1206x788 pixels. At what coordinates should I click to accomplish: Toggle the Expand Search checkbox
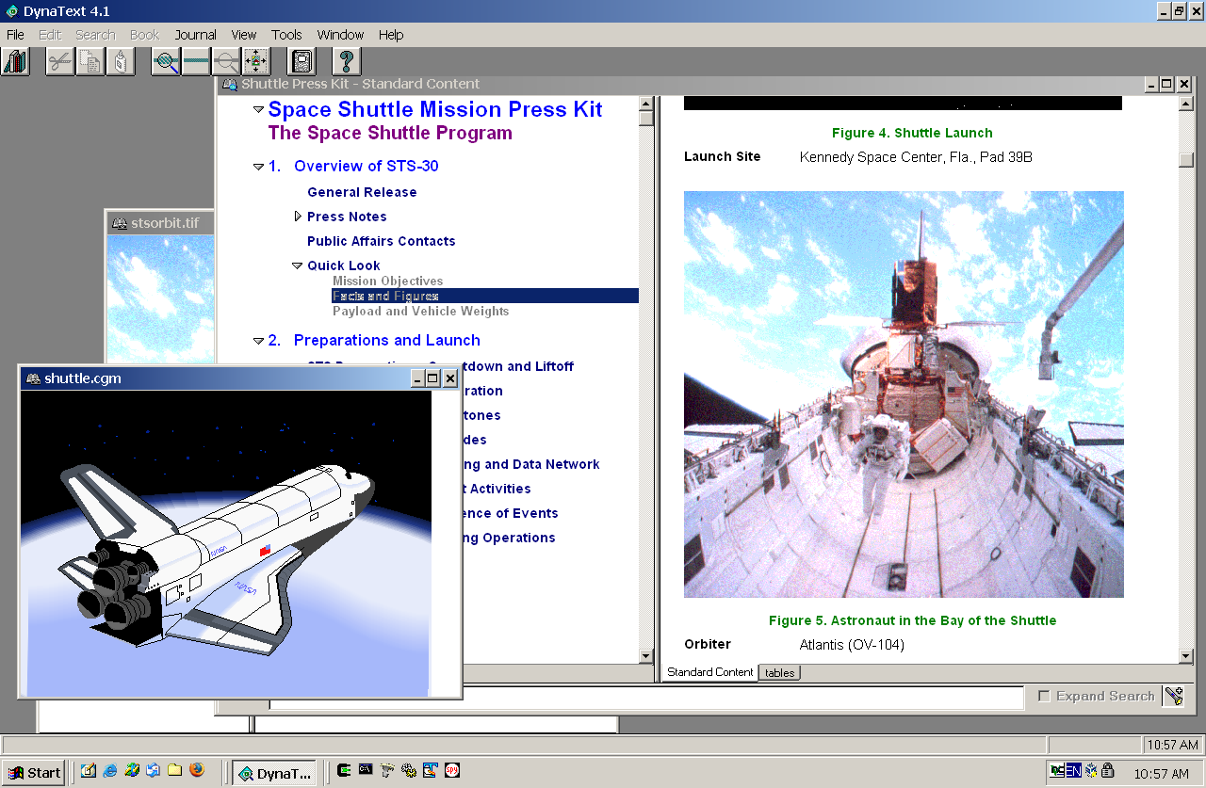tap(1044, 697)
